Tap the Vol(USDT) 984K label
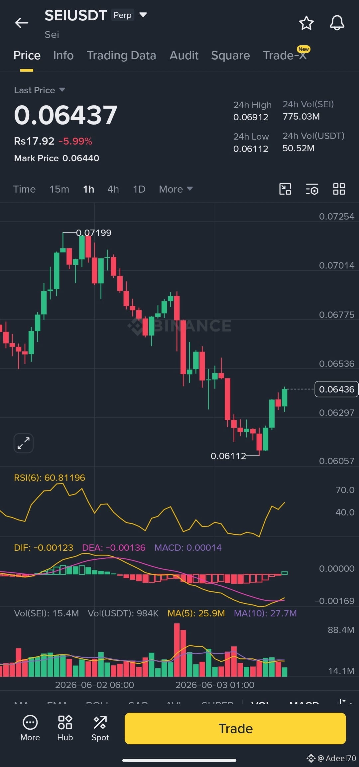 [x=123, y=613]
